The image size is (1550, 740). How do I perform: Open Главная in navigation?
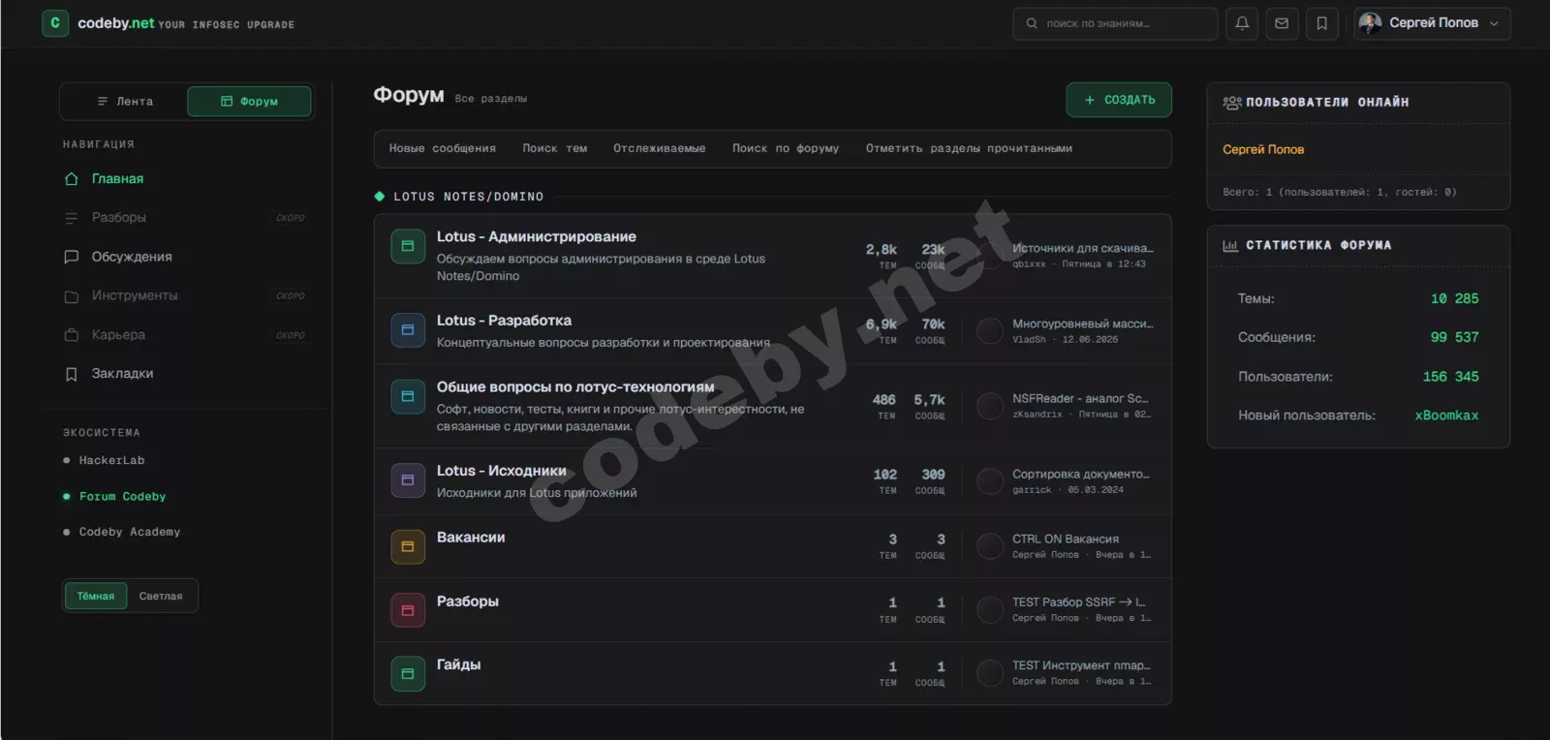(x=117, y=179)
